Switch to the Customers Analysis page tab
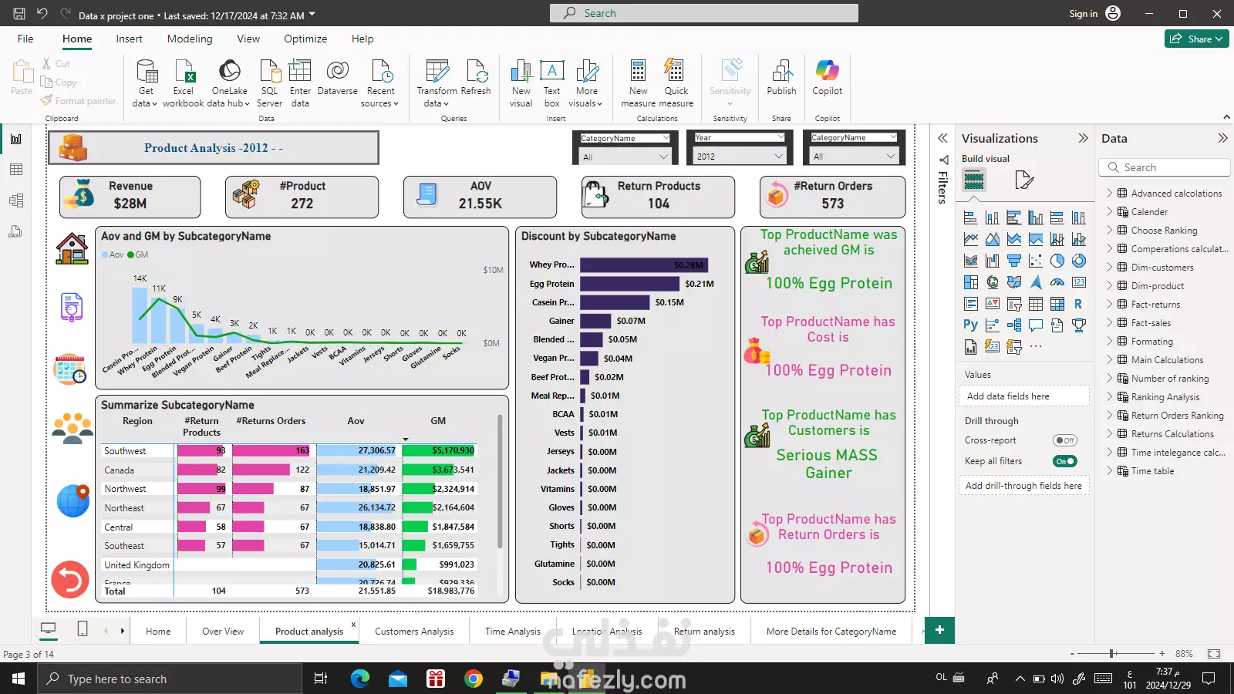 click(x=414, y=632)
